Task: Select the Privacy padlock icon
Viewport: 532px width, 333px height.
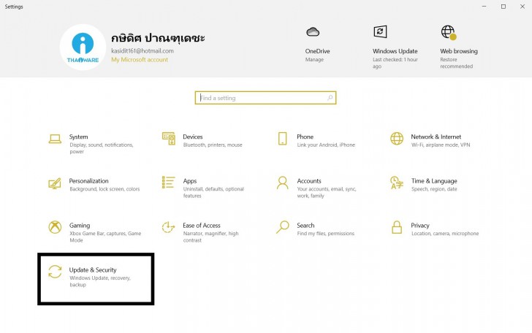Action: (397, 227)
